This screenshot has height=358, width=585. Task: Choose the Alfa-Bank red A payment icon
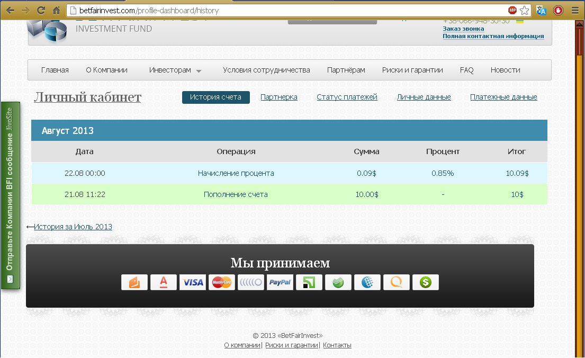[x=164, y=282]
